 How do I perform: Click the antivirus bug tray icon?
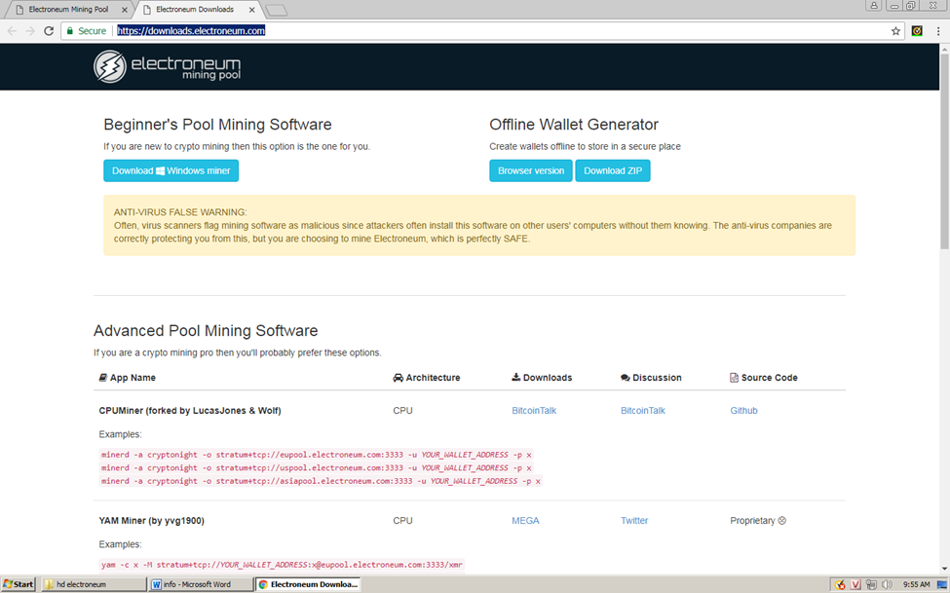840,584
